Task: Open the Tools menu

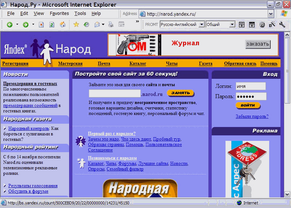Action: point(80,13)
